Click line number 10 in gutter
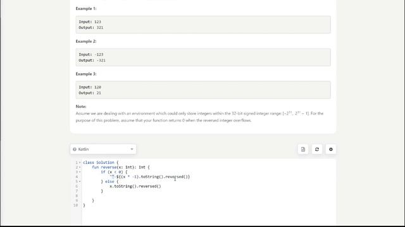 [75, 206]
